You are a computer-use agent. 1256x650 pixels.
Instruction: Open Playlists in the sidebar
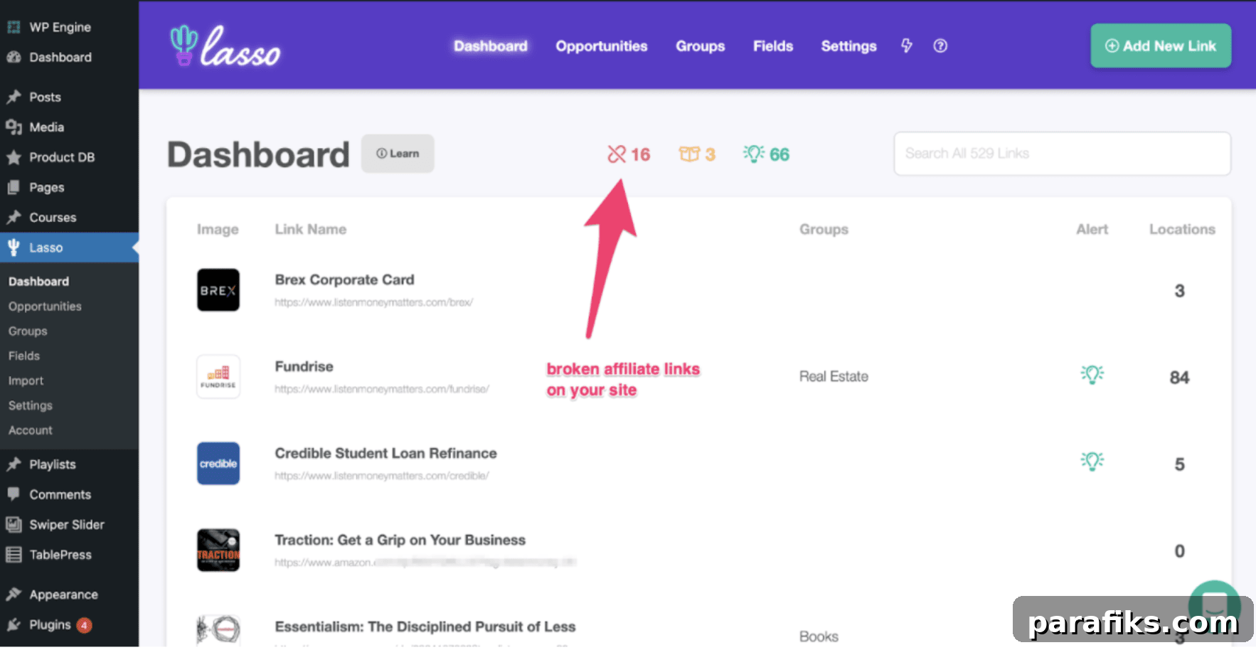[x=69, y=464]
